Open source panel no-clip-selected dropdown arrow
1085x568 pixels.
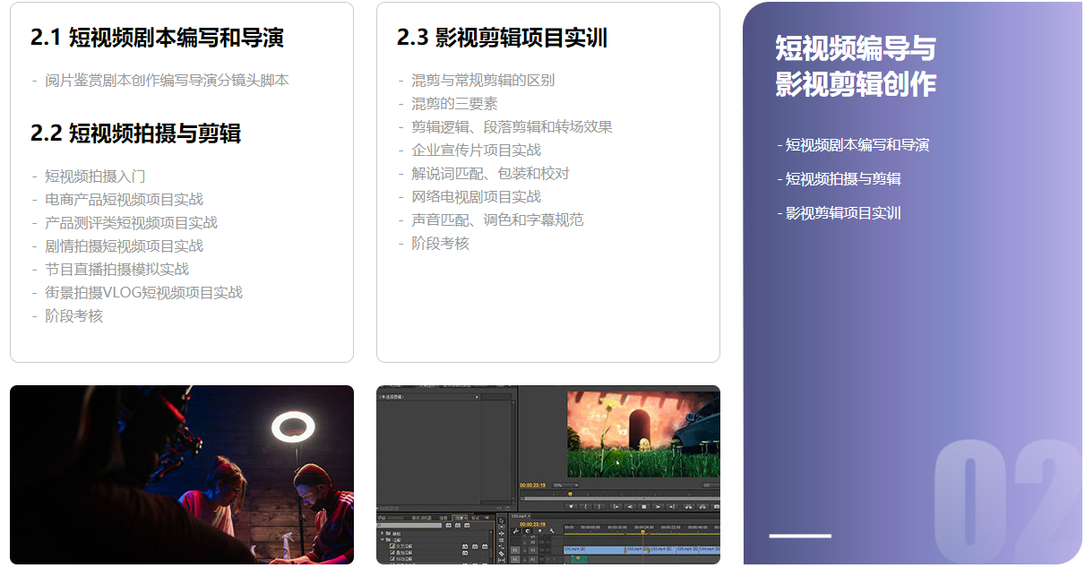pyautogui.click(x=477, y=396)
